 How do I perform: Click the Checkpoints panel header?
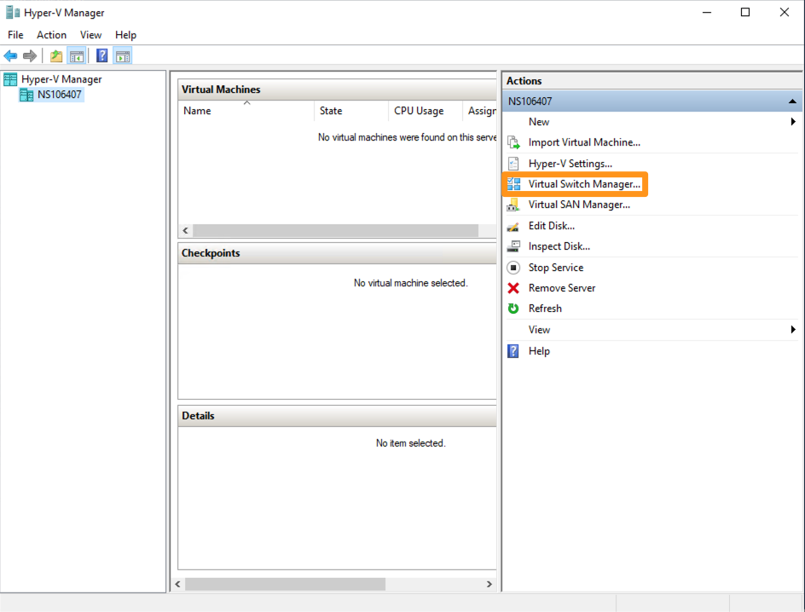point(338,253)
